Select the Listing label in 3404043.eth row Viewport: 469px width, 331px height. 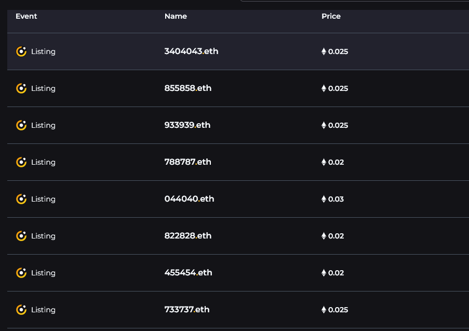[x=44, y=51]
